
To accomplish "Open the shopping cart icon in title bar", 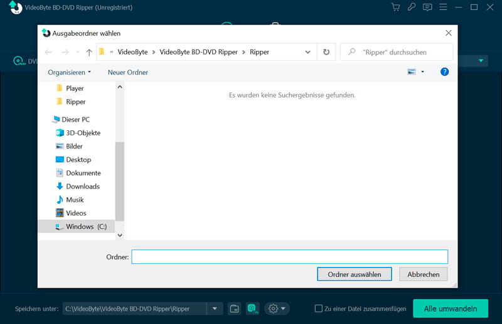I will pos(396,7).
